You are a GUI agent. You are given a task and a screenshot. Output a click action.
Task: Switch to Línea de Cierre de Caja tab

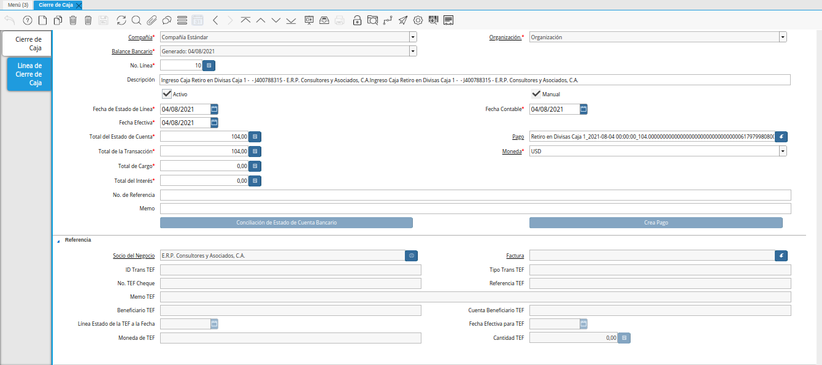pyautogui.click(x=27, y=74)
